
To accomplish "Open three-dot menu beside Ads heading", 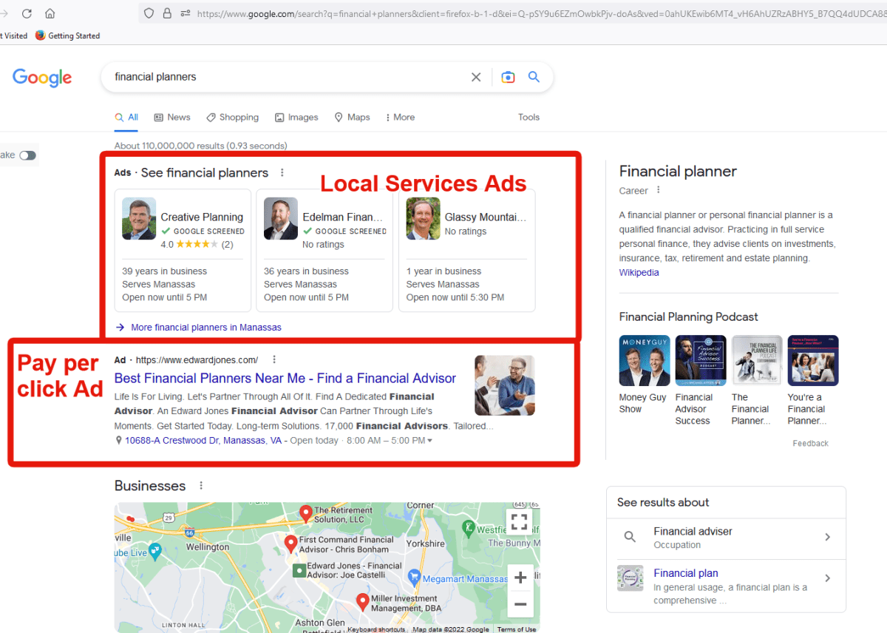I will point(282,173).
